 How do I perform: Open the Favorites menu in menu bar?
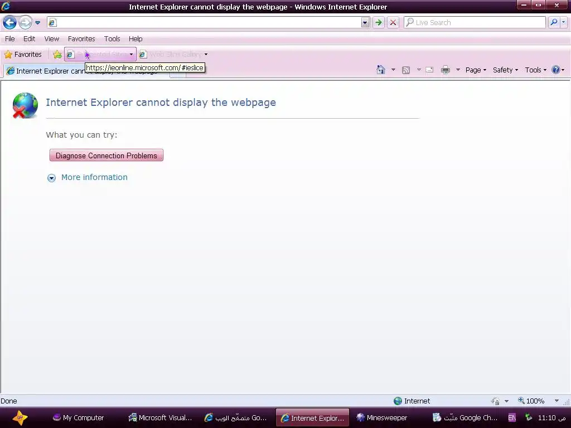pos(81,38)
